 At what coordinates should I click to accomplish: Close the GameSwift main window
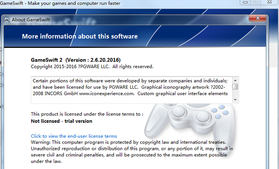[x=269, y=2]
